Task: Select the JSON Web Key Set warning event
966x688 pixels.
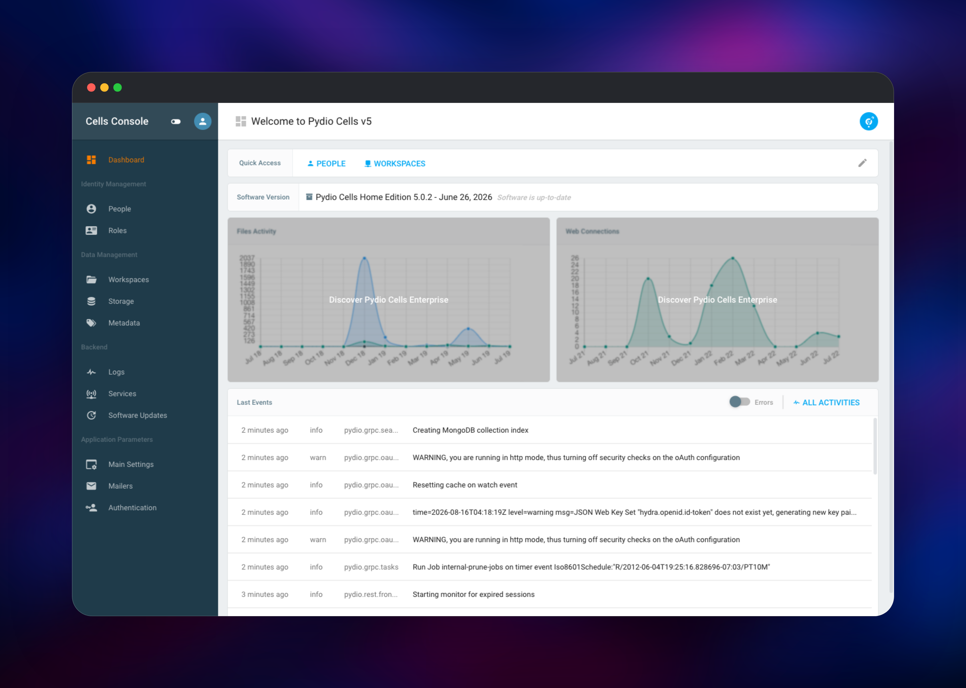Action: coord(550,512)
